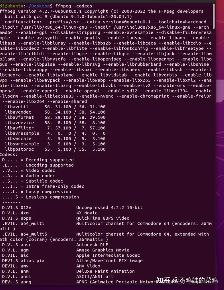Viewport: 224px width, 290px height.
Task: Click the 'libavdevice' version line
Action: (x=55, y=123)
